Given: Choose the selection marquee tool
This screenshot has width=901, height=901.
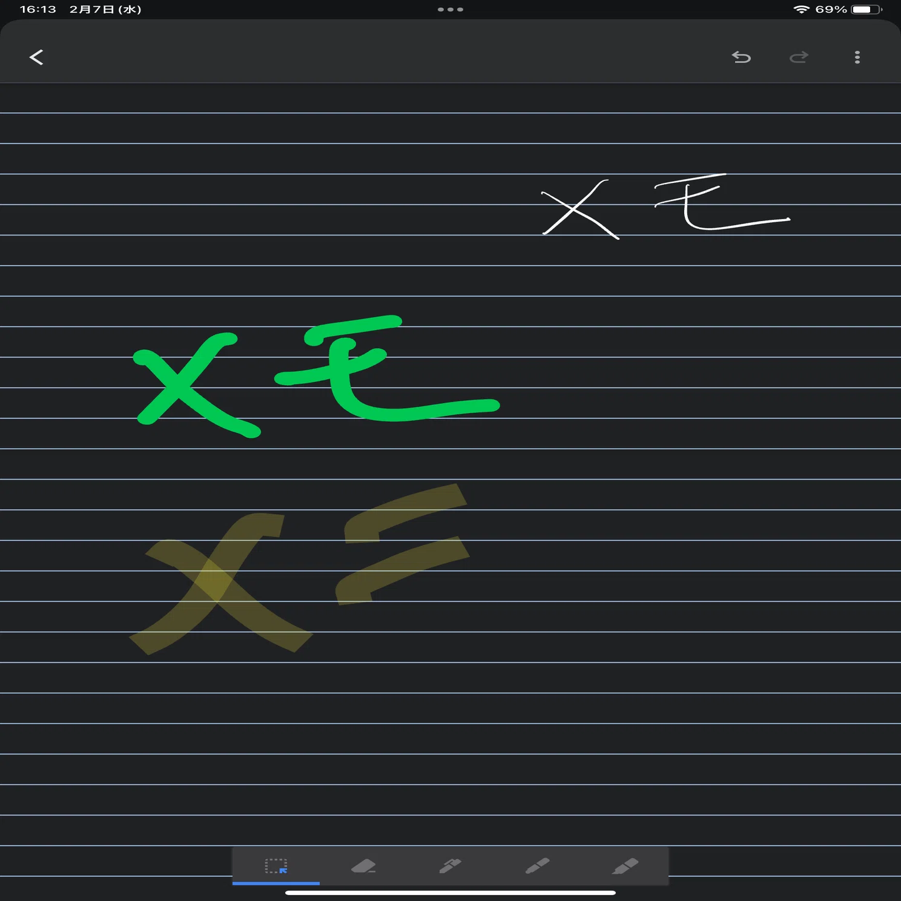Looking at the screenshot, I should pyautogui.click(x=276, y=866).
